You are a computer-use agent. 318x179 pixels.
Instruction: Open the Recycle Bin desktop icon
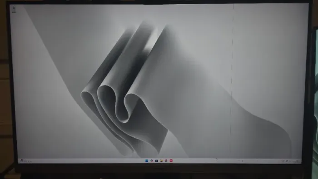pos(14,9)
